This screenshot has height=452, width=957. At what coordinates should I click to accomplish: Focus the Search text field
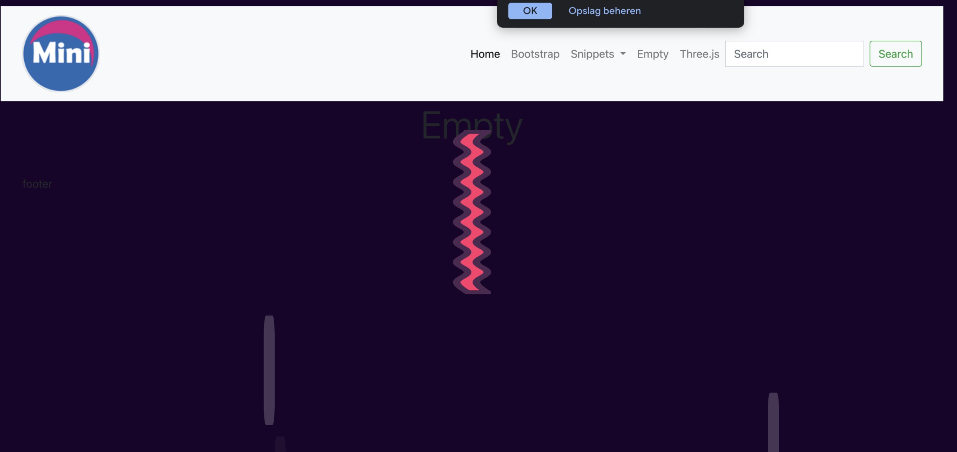tap(794, 54)
